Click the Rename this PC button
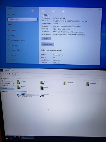The image size is (106, 142). coord(48,44)
